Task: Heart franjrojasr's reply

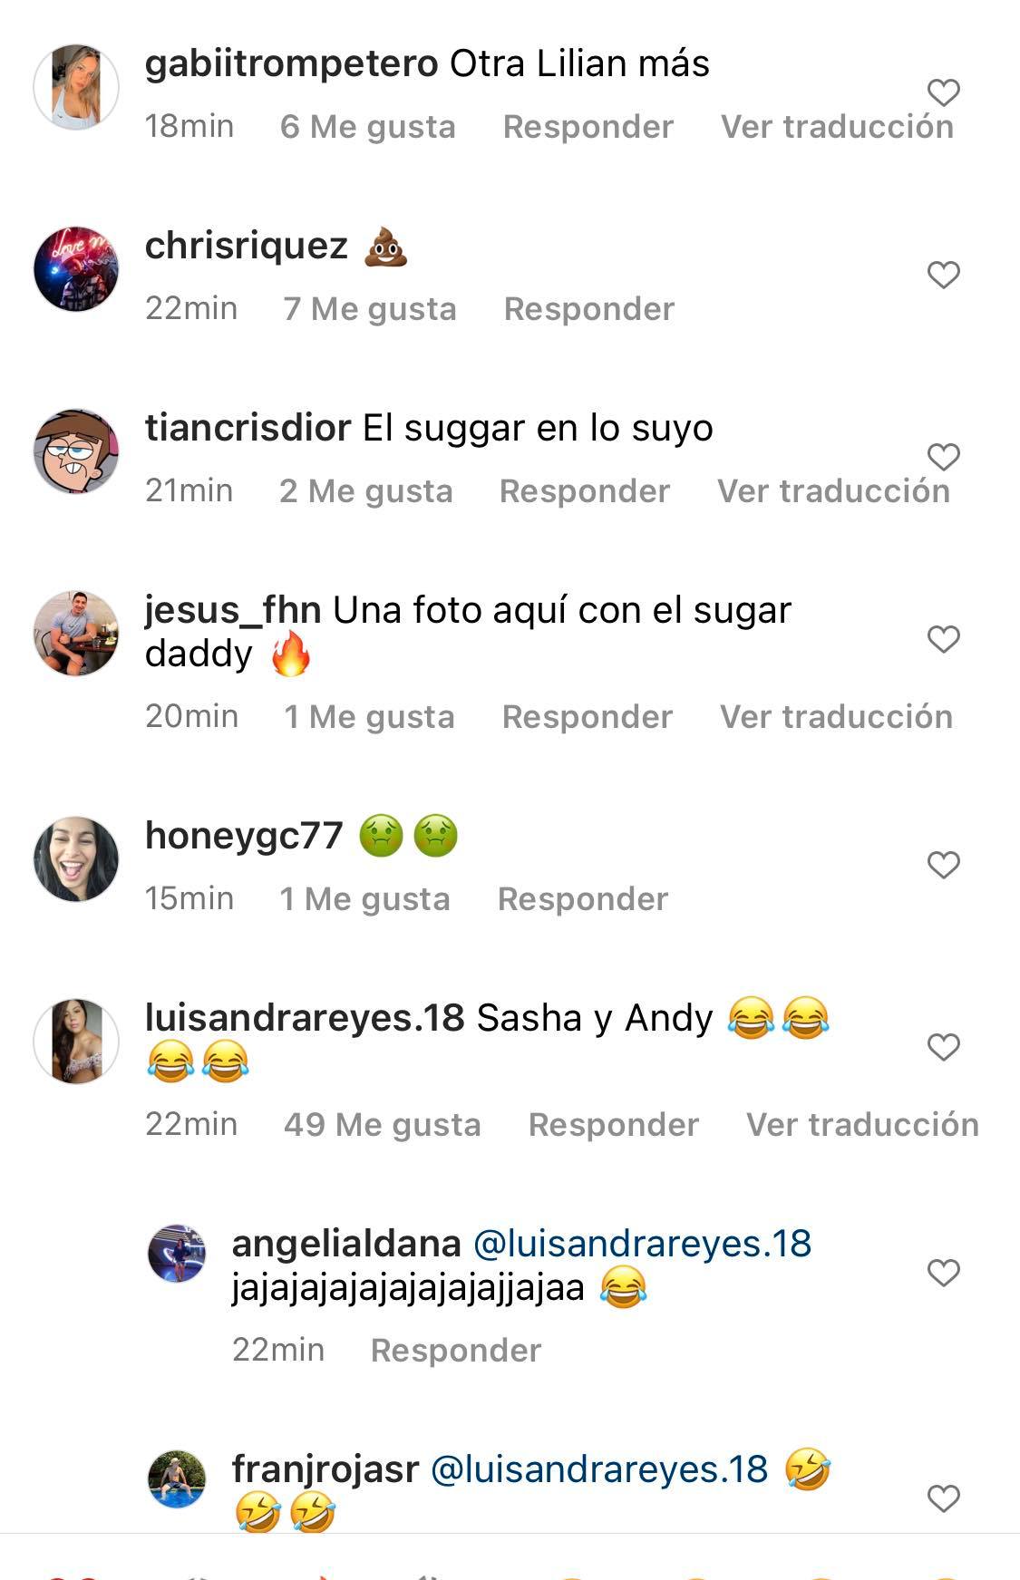Action: pos(944,1498)
